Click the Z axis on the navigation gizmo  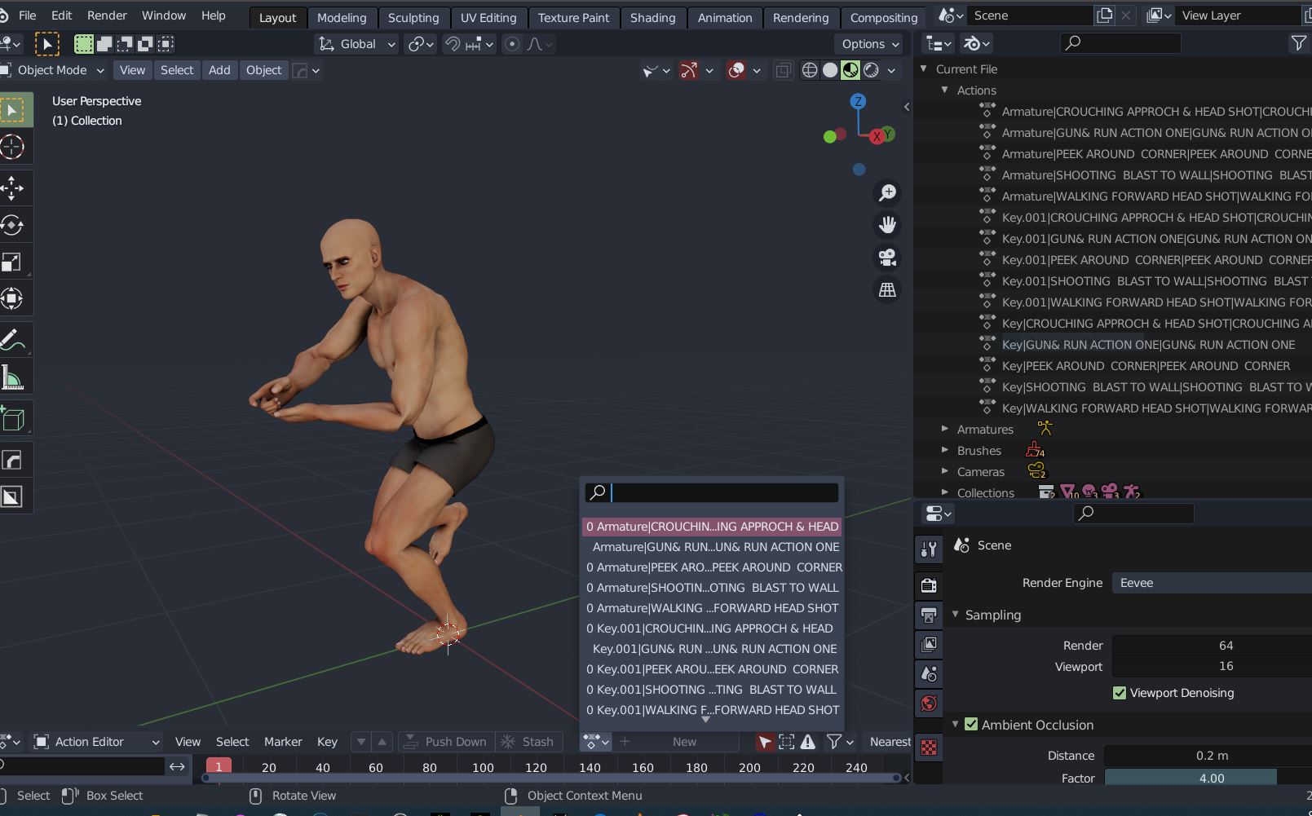(x=857, y=101)
